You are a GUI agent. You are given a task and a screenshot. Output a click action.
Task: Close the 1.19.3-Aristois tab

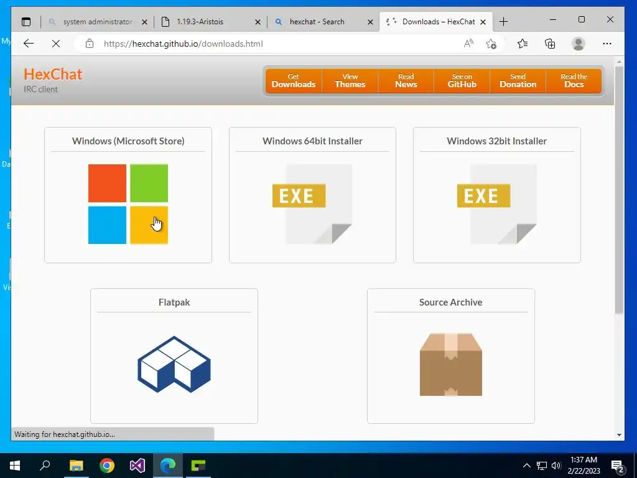click(x=258, y=22)
